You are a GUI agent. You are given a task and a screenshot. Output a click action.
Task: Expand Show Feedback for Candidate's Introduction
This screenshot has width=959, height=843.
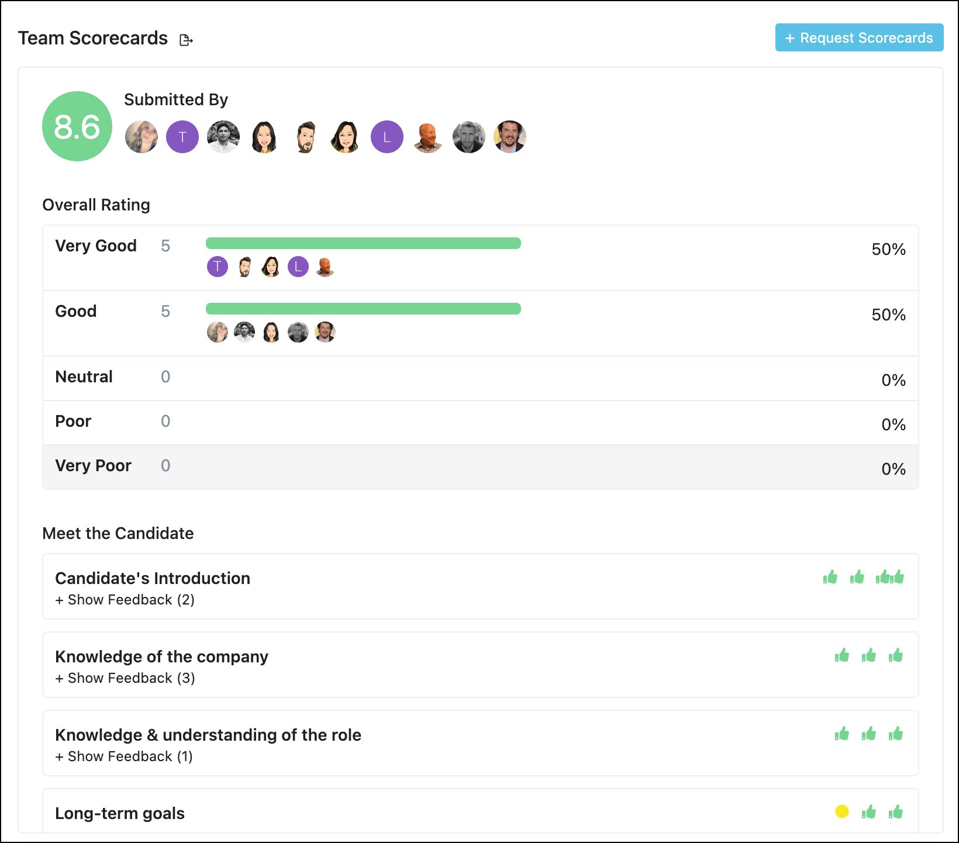125,600
